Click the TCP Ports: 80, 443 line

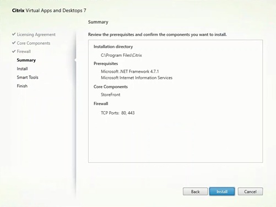tap(118, 113)
